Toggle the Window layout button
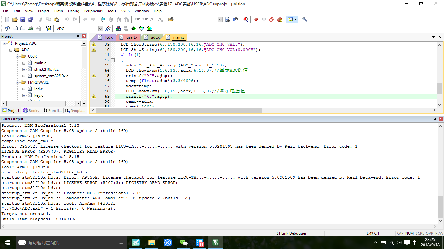This screenshot has height=249, width=444. pos(290,19)
